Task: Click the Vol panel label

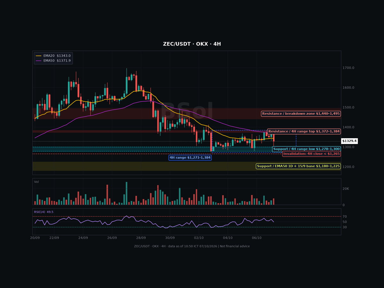Action: 36,182
